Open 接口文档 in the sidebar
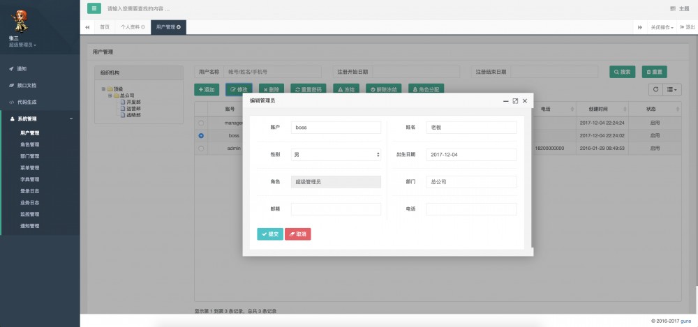Viewport: 698px width, 327px height. pos(27,86)
